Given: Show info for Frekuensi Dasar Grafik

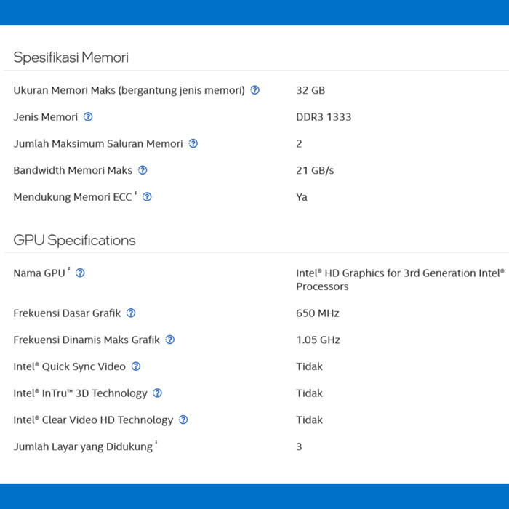Looking at the screenshot, I should click(x=131, y=313).
